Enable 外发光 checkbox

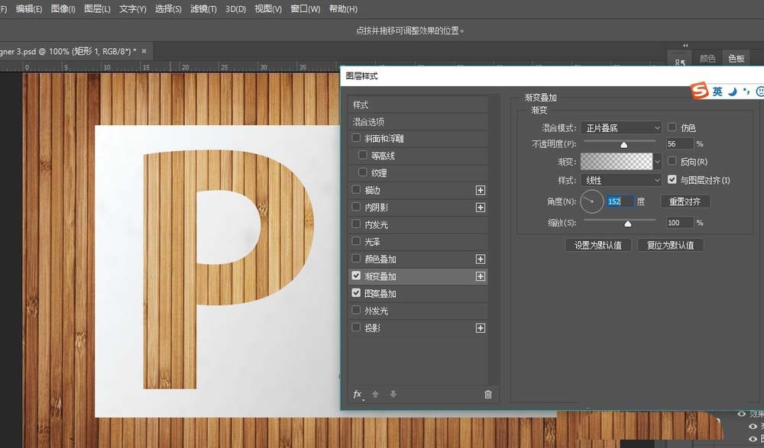356,310
